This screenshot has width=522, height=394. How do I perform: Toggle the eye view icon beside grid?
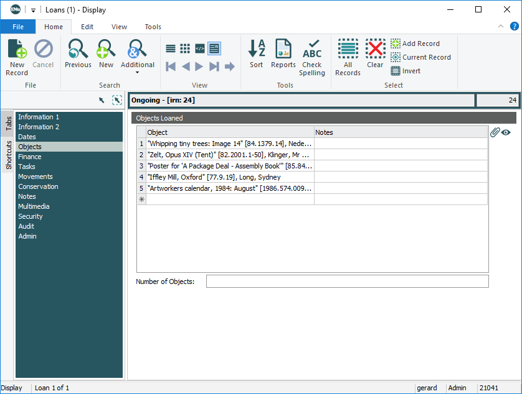tap(506, 132)
